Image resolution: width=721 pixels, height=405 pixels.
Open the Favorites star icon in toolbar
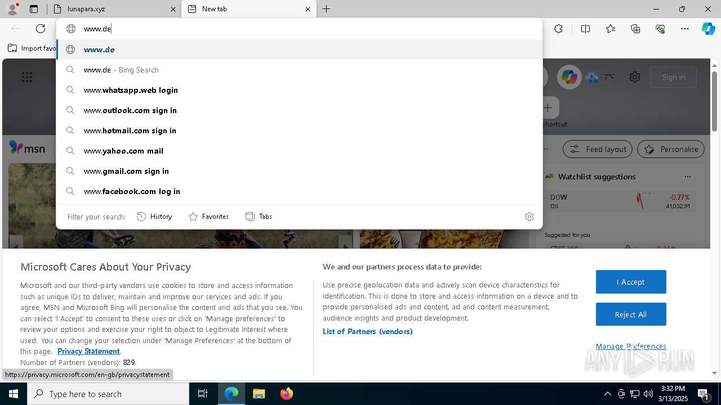tap(611, 29)
